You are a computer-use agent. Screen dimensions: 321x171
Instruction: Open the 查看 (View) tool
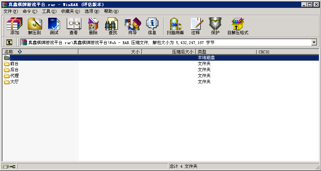pyautogui.click(x=73, y=26)
